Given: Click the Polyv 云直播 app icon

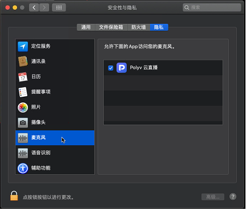Looking at the screenshot, I should click(122, 68).
